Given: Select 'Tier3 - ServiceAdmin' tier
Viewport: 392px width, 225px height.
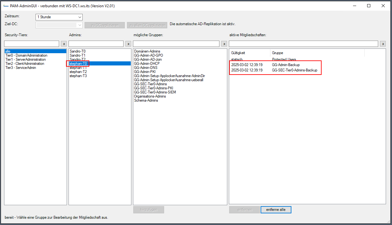Looking at the screenshot, I should (x=36, y=68).
